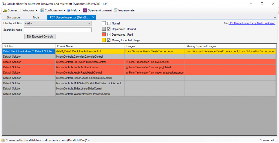Click the Impersonate icon
Image resolution: width=279 pixels, height=143 pixels.
point(116,10)
